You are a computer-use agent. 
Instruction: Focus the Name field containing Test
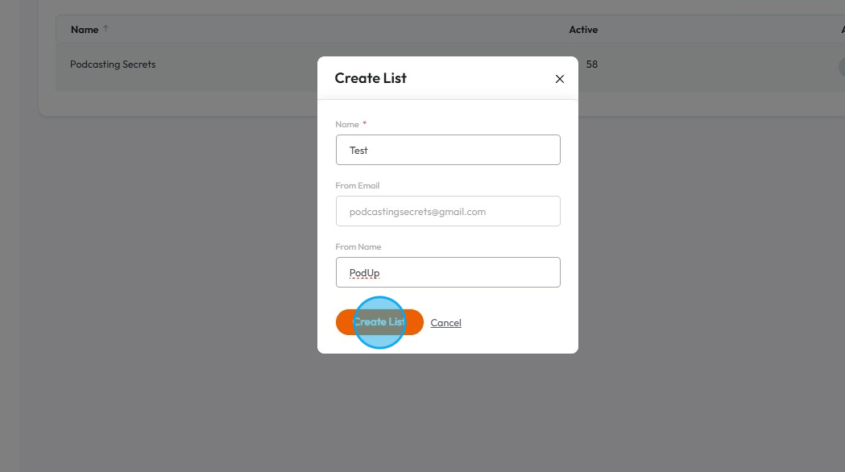[x=448, y=150]
